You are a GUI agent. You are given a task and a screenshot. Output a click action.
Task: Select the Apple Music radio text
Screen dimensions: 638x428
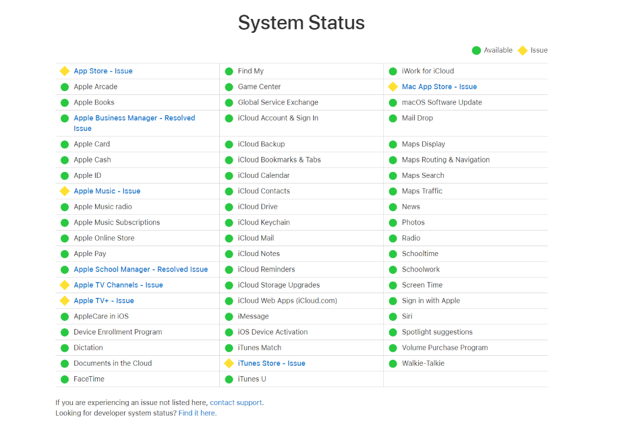tap(103, 206)
